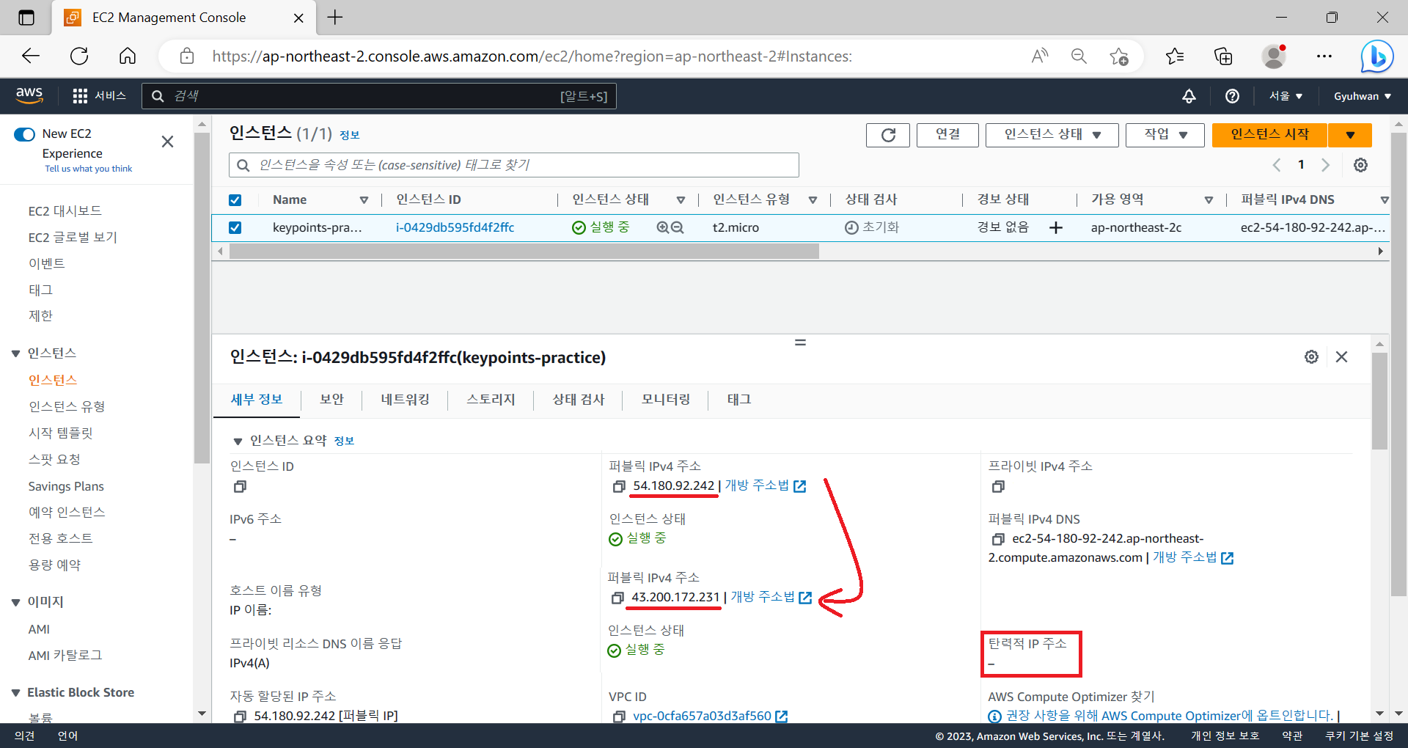Collapse the Elastic Block Store section

coord(15,693)
